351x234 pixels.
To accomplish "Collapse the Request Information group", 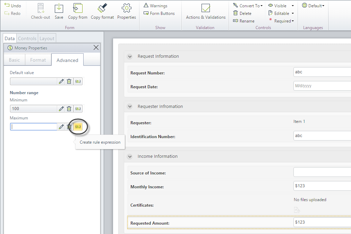I will click(130, 56).
